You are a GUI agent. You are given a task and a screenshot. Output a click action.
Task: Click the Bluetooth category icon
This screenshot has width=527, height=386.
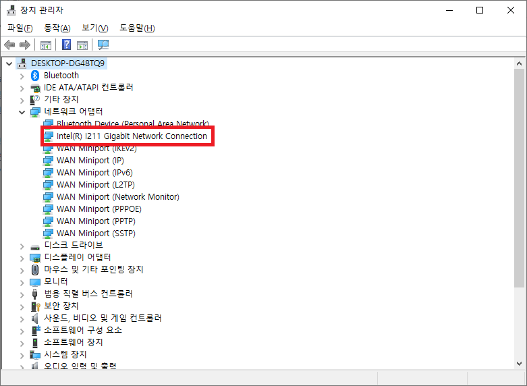[35, 76]
